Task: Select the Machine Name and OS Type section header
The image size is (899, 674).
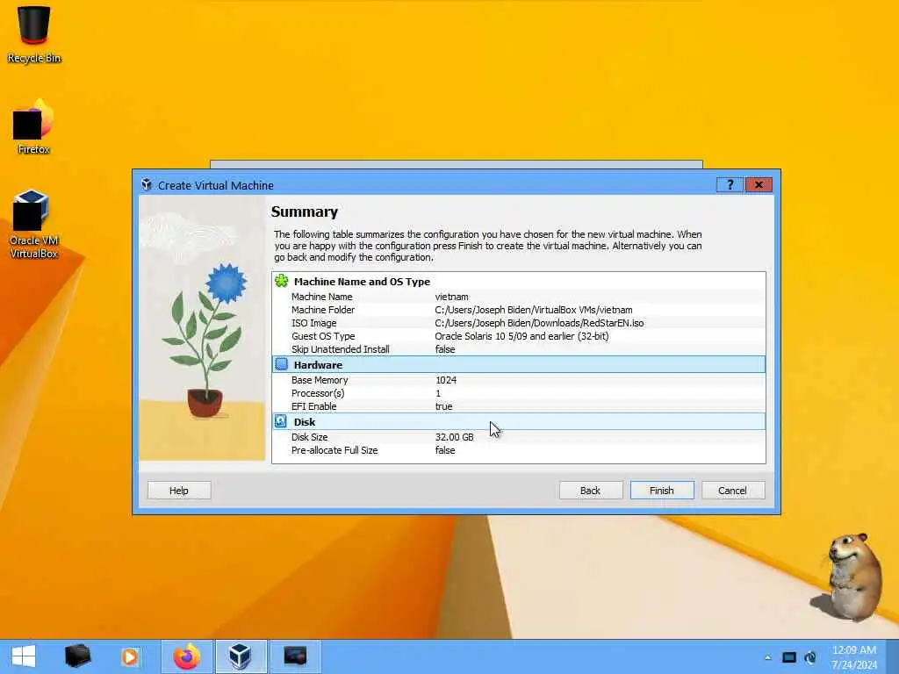Action: tap(519, 282)
